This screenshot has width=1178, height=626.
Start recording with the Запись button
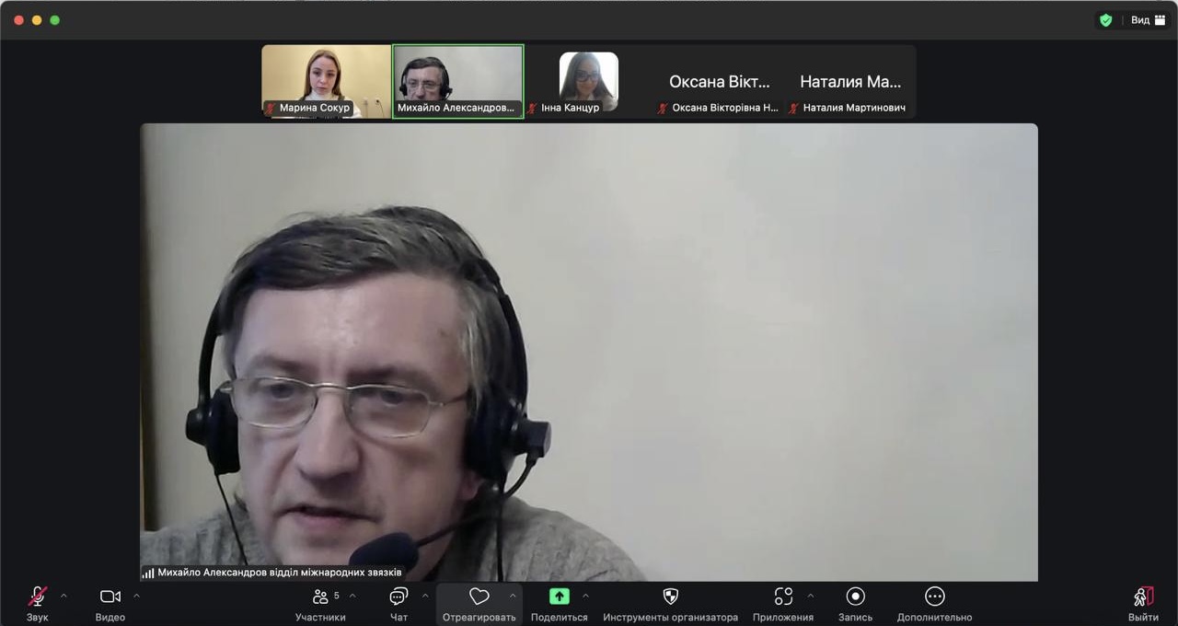click(x=855, y=604)
